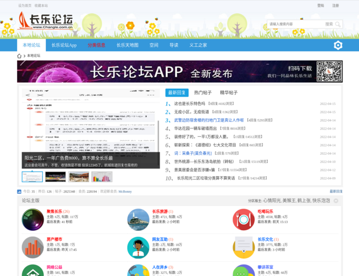Click new member McBonny link
This screenshot has width=359, height=276.
[x=125, y=192]
